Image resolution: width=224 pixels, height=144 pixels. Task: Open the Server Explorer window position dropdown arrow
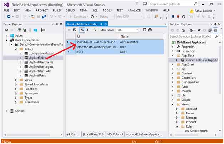tap(53, 24)
